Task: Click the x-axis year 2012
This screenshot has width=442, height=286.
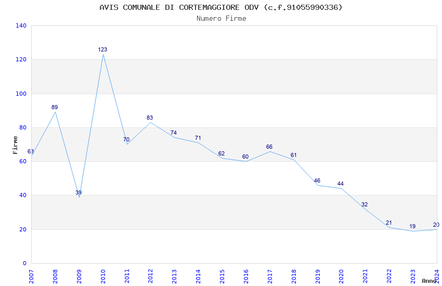Action: (150, 277)
